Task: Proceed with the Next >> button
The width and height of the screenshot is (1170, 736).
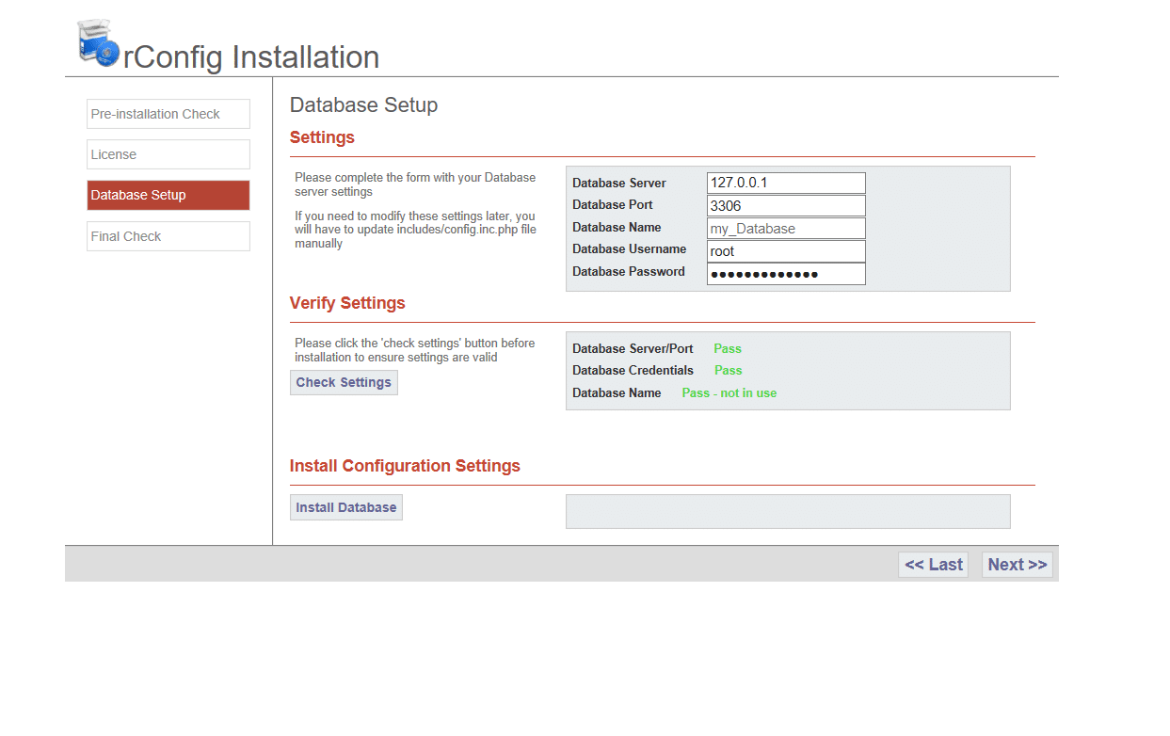Action: [1018, 565]
